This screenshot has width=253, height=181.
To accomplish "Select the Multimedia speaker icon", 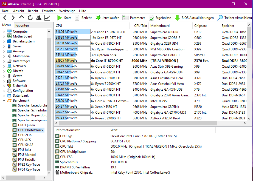I will pos(9,56).
